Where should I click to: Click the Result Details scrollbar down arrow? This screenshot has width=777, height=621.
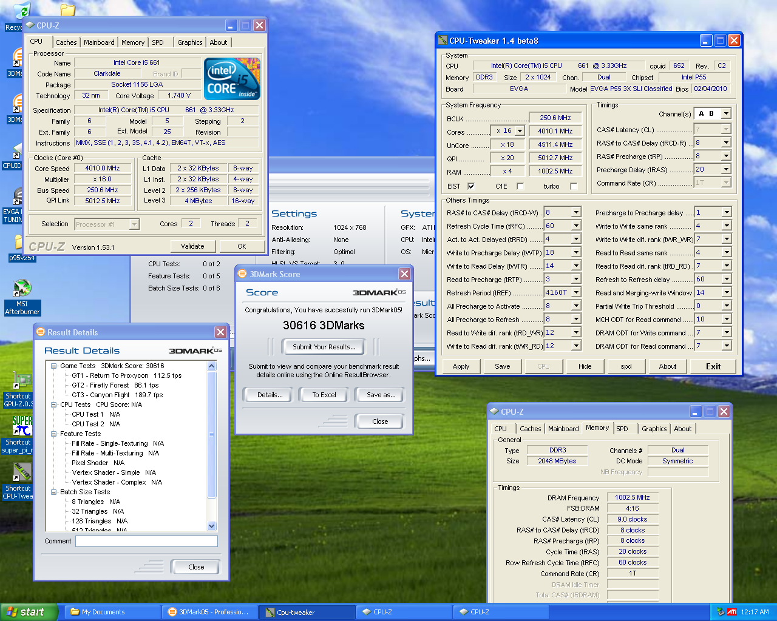coord(212,526)
